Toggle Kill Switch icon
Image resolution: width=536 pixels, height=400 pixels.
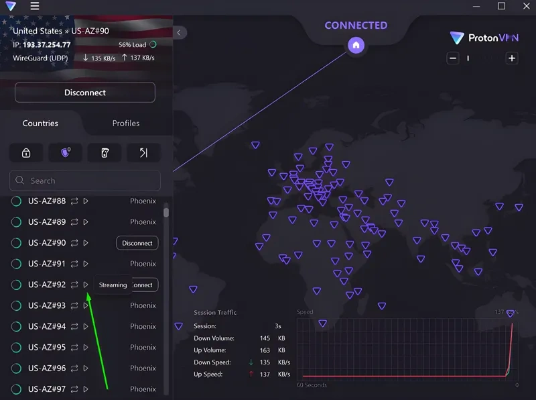point(105,153)
